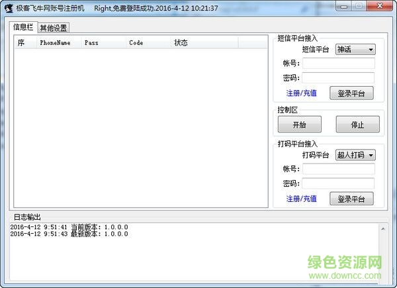Focus the 打码平台 帐号 input field
The image size is (397, 288).
click(x=339, y=169)
